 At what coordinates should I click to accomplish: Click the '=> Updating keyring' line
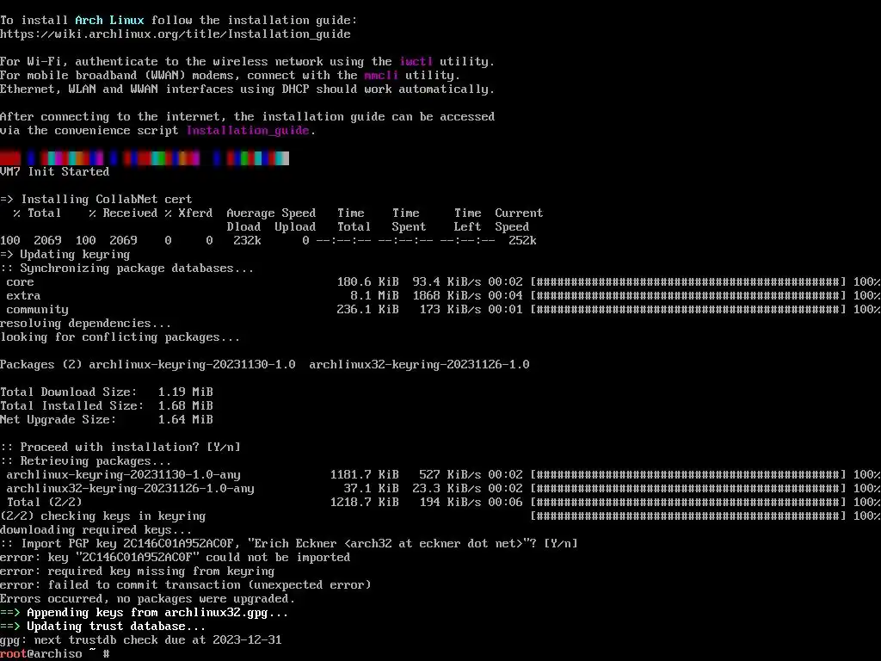[65, 255]
